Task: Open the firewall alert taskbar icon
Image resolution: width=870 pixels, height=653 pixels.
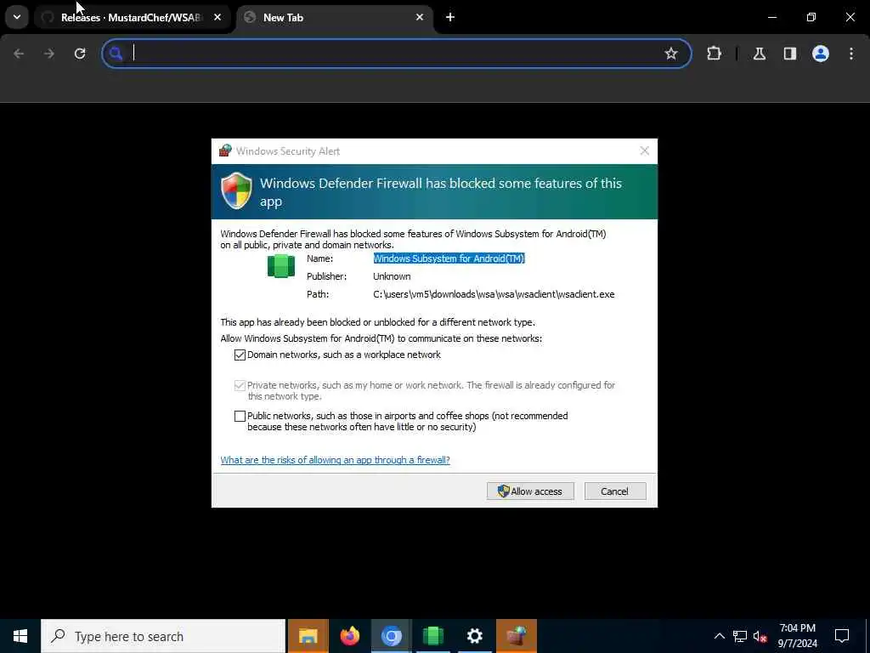Action: (517, 636)
